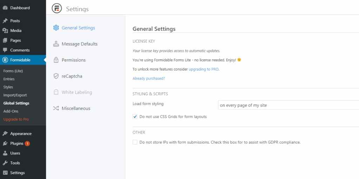Open the Appearance menu

coord(21,134)
